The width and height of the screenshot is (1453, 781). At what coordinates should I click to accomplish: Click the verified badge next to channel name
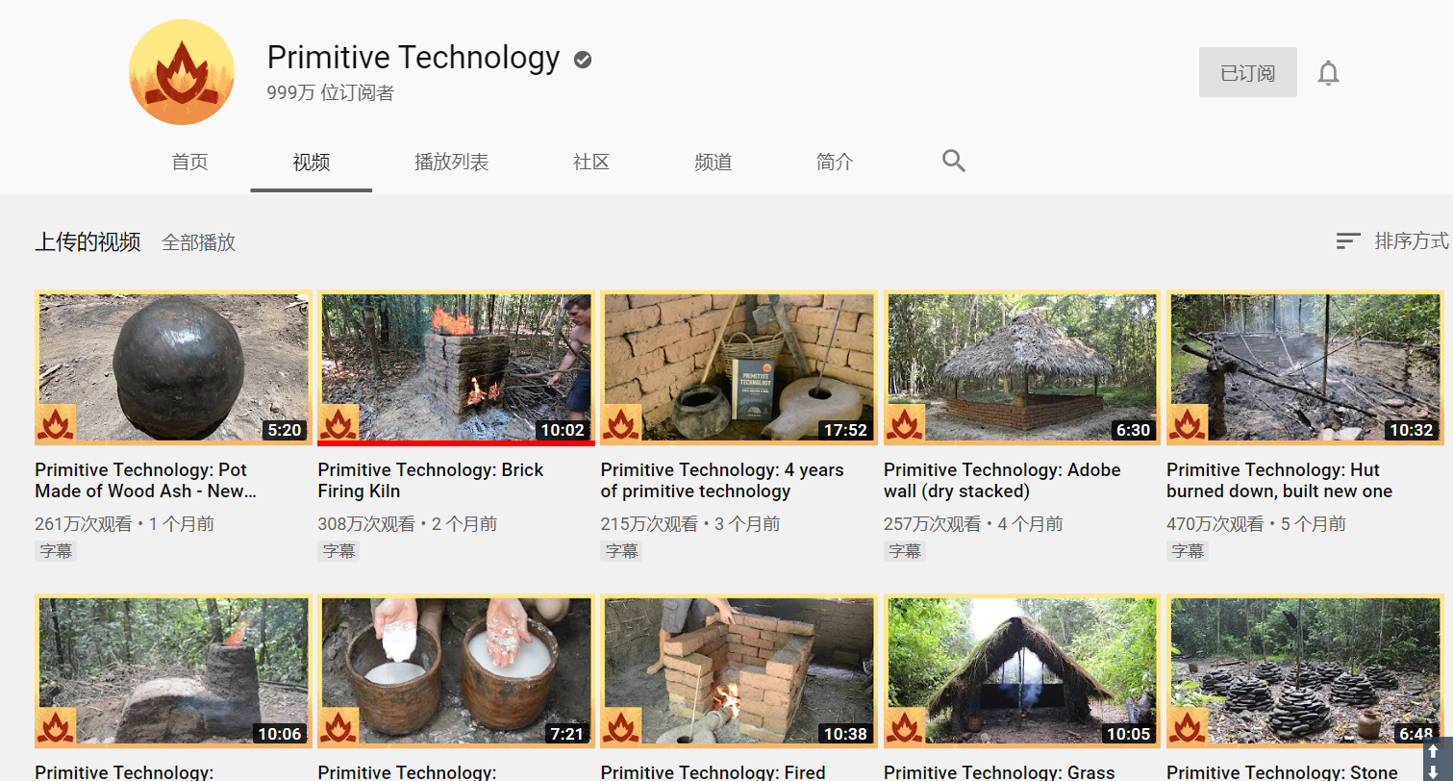(582, 59)
